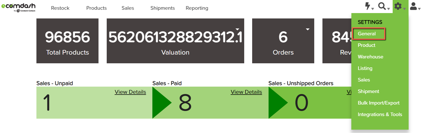Image resolution: width=423 pixels, height=133 pixels.
Task: Open the Shipments navigation menu
Action: (163, 8)
